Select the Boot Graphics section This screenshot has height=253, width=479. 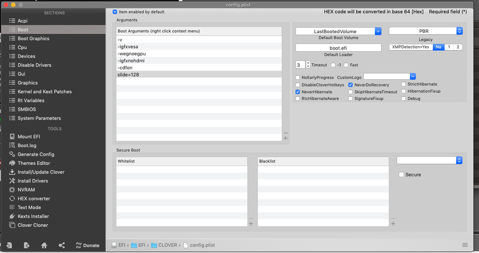click(33, 38)
